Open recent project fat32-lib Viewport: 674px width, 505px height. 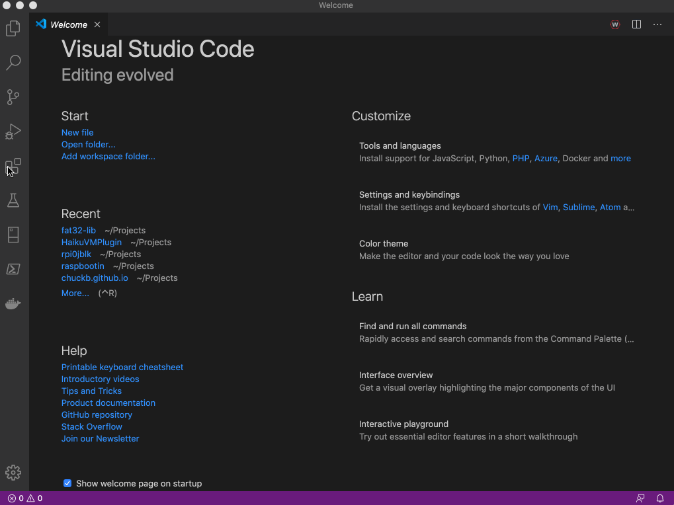point(78,230)
